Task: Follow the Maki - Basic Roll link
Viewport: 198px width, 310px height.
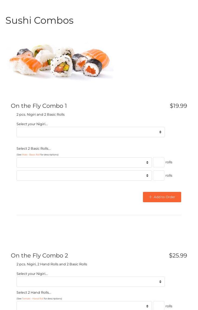Action: point(31,155)
